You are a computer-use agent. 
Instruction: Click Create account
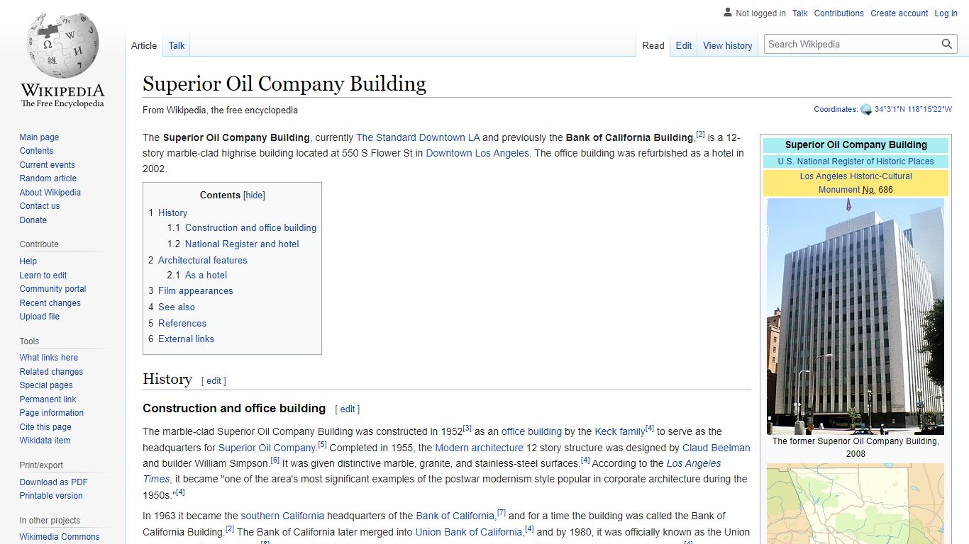click(899, 13)
